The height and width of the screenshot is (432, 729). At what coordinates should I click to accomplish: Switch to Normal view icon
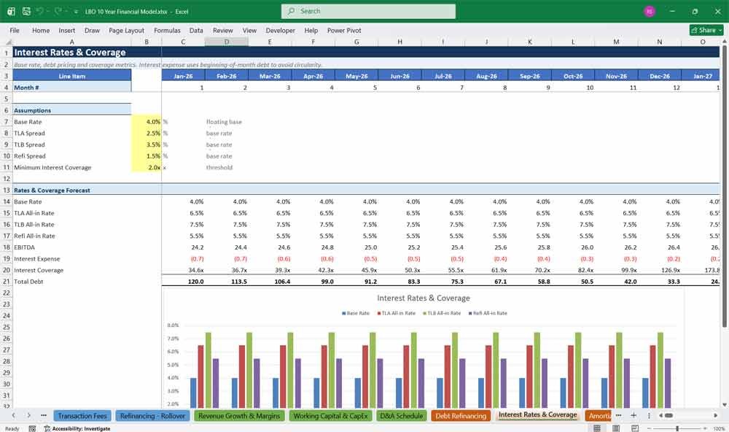(597, 428)
